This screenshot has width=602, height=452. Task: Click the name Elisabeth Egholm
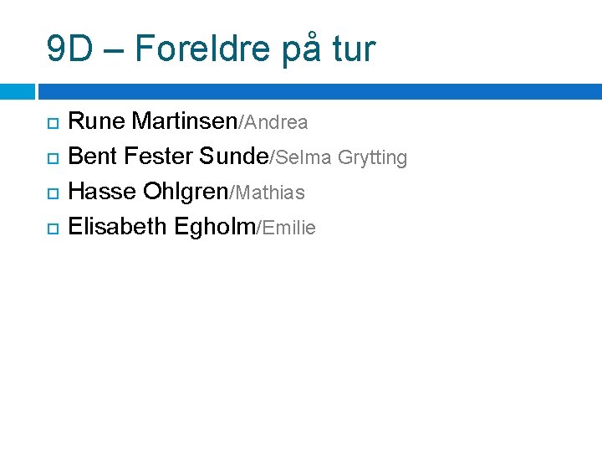tap(161, 227)
